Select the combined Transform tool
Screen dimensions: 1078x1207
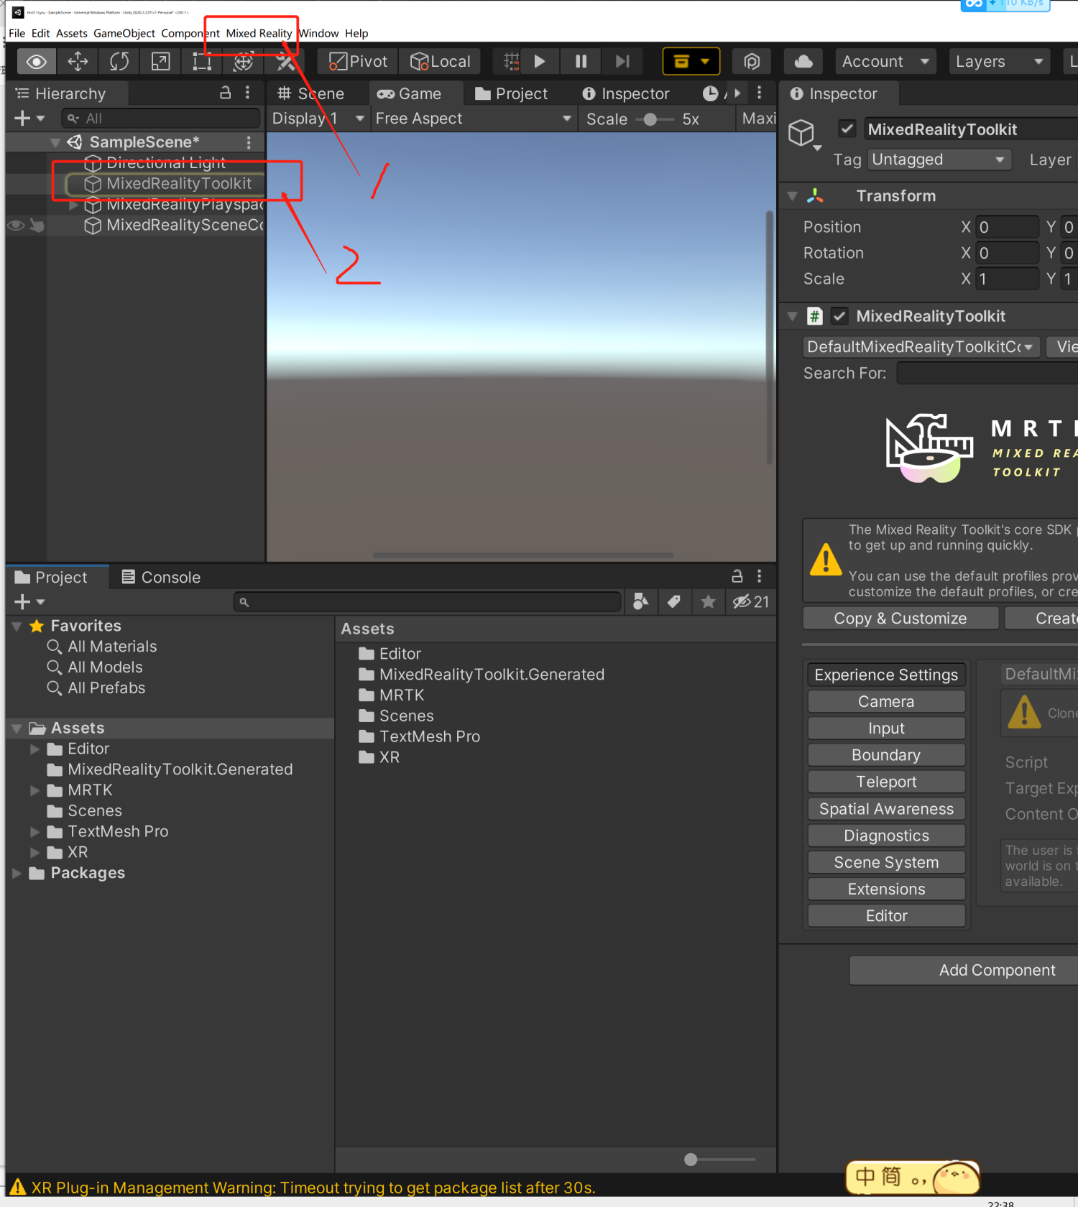[x=244, y=62]
